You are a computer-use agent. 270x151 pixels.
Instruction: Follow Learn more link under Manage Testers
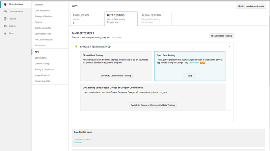(x=116, y=37)
